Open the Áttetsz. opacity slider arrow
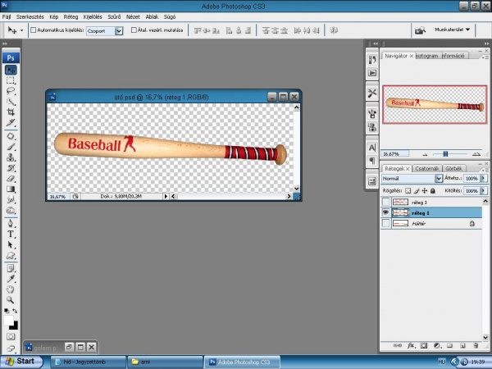492x369 pixels. [484, 178]
